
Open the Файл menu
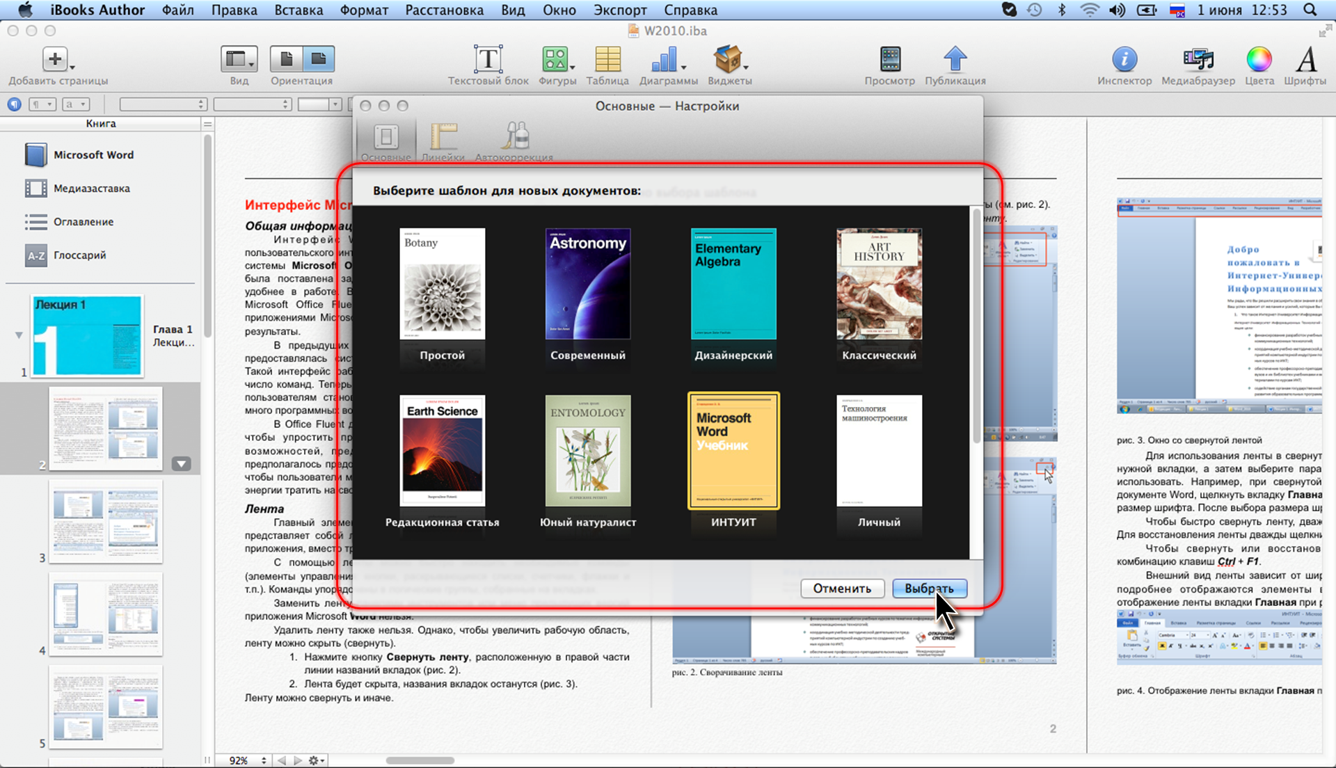pos(178,10)
